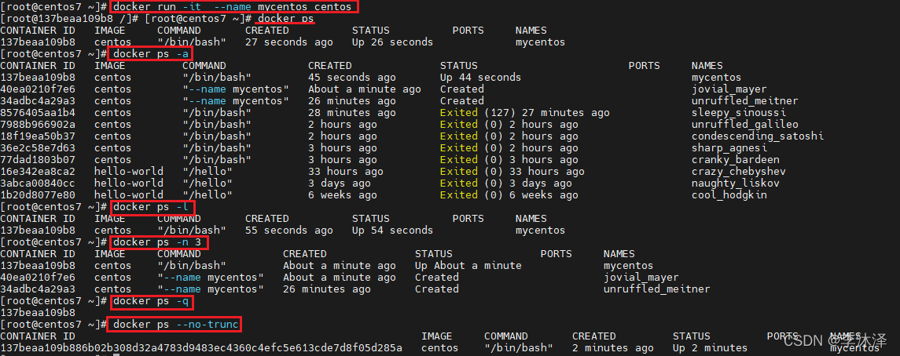Screen dimensions: 900x356
Task: Click the 'STATUS' header under docker ps -n 3
Action: pos(433,253)
